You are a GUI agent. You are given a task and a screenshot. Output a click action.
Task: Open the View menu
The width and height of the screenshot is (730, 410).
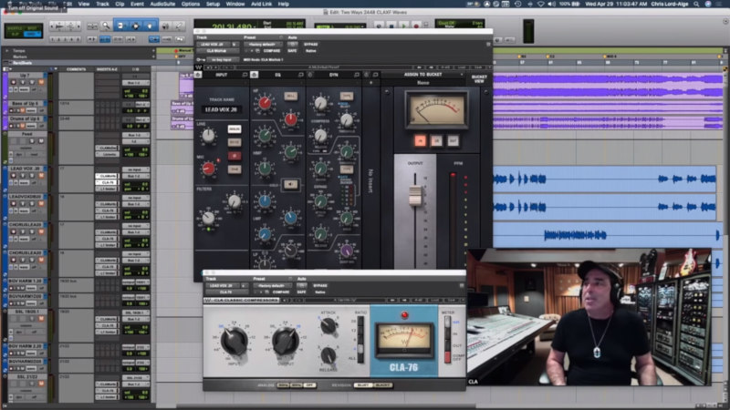pos(84,4)
